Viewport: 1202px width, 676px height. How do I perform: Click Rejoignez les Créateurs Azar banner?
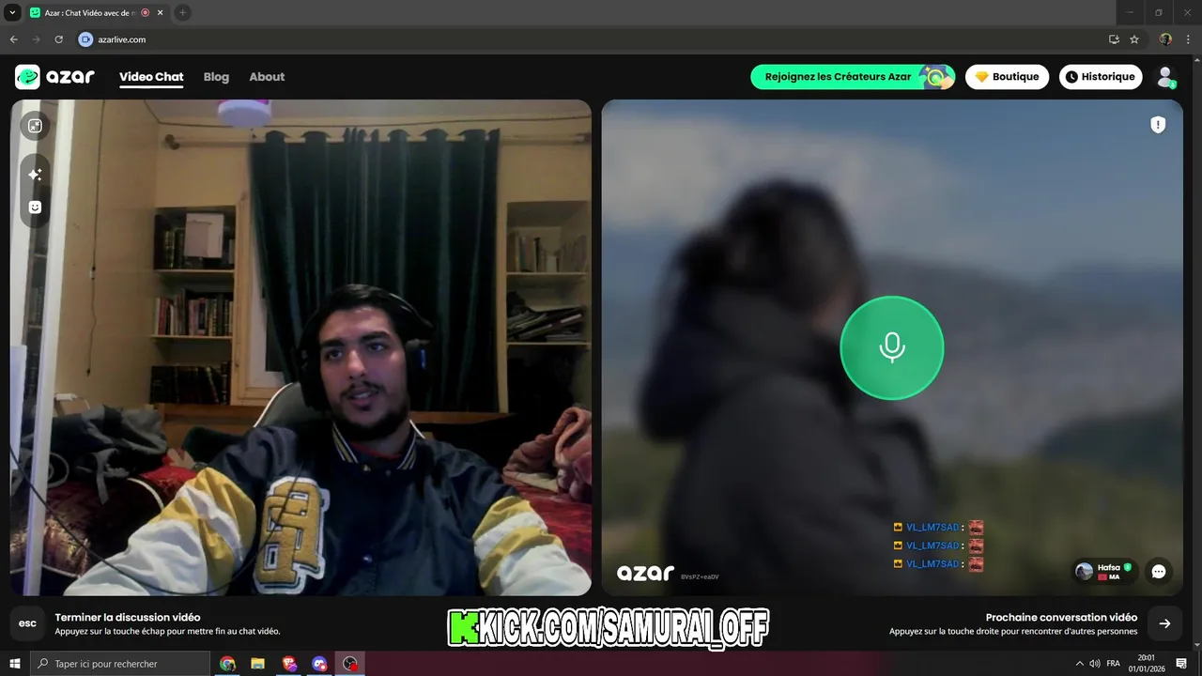coord(853,77)
